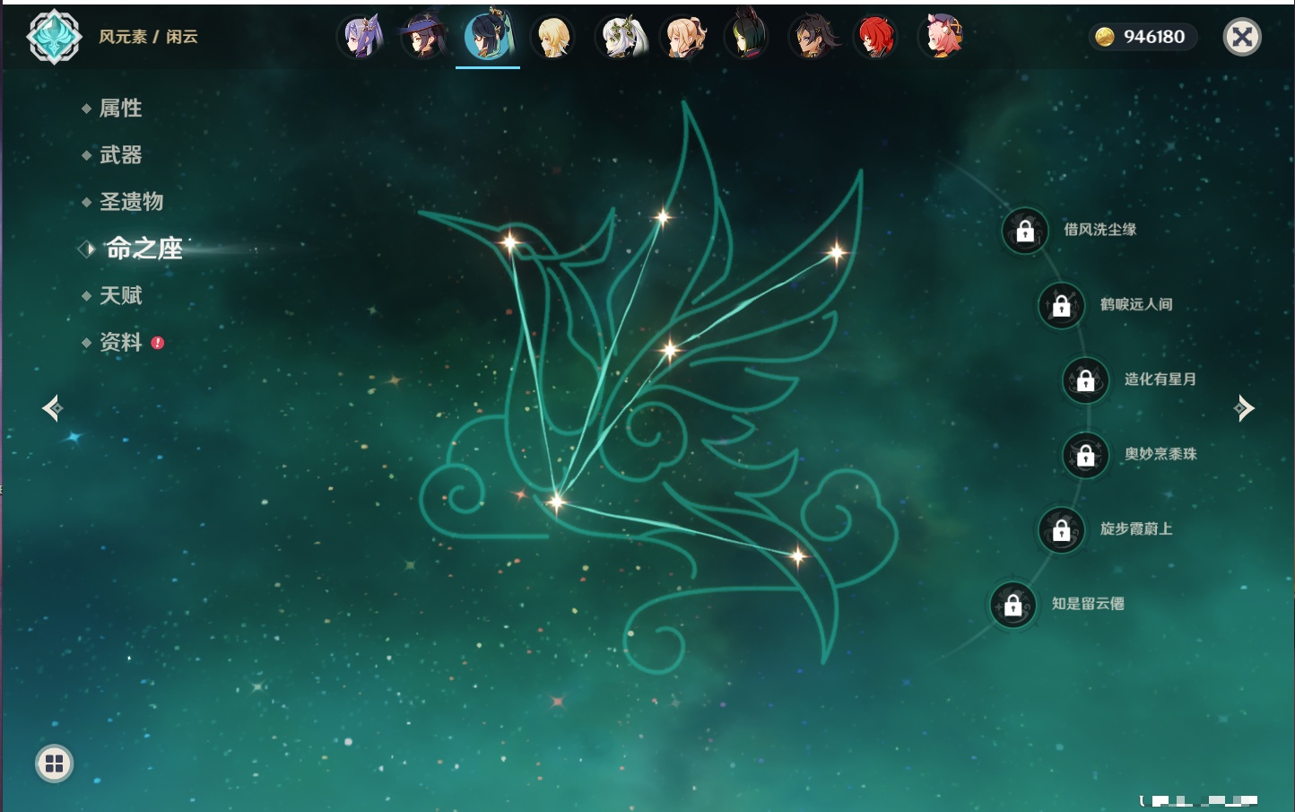Click the Anemo element emblem icon
This screenshot has width=1295, height=812.
tap(54, 37)
